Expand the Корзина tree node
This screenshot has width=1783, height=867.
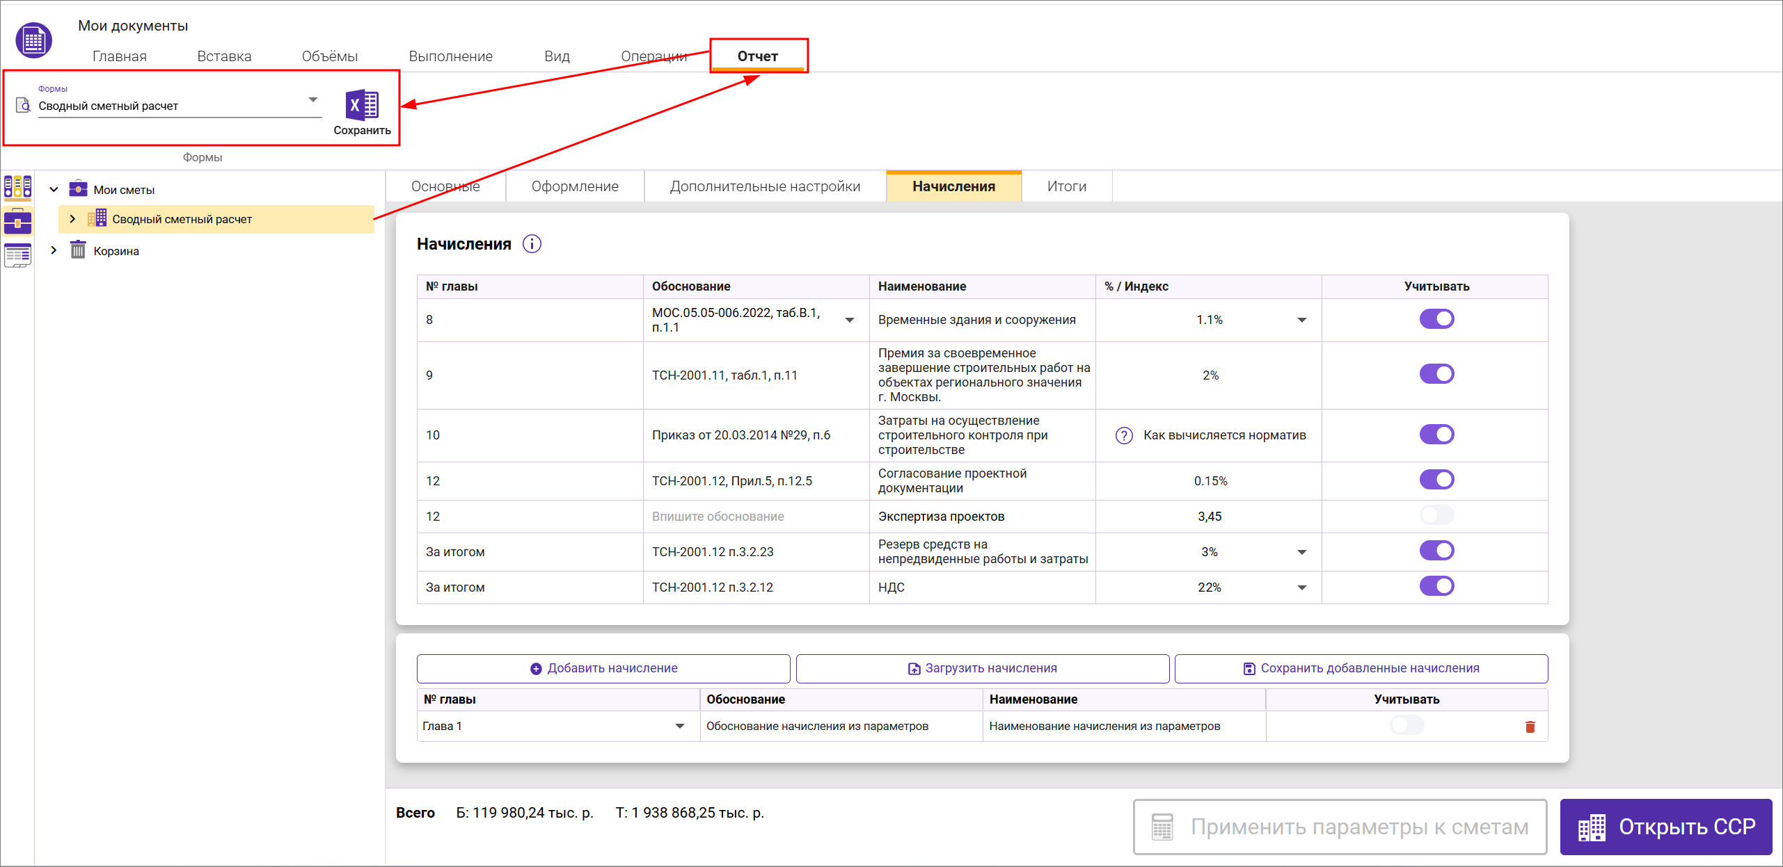pyautogui.click(x=54, y=250)
